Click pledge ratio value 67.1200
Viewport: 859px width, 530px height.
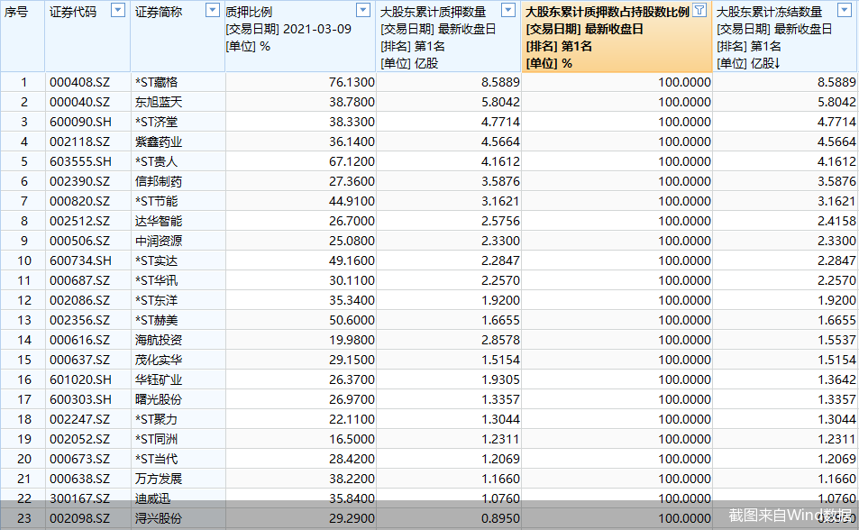[352, 161]
